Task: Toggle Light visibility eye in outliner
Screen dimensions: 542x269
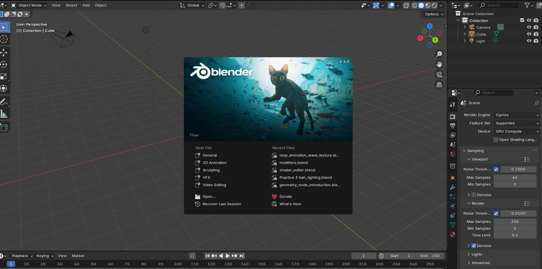Action: [529, 41]
